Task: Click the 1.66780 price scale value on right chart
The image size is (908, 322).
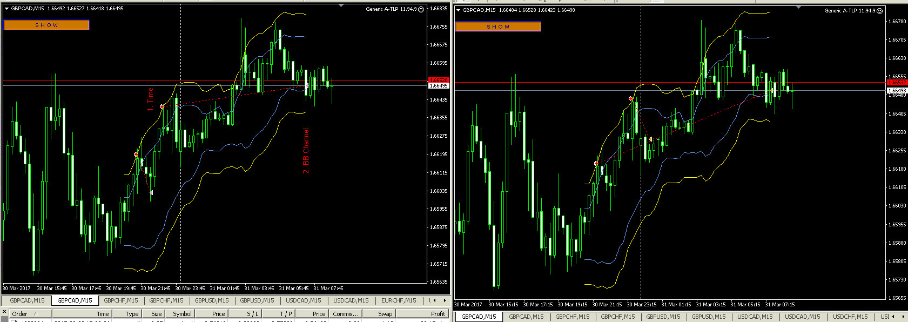Action: [897, 22]
